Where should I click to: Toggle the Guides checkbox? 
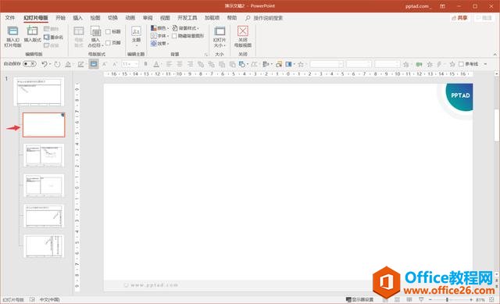coord(461,64)
